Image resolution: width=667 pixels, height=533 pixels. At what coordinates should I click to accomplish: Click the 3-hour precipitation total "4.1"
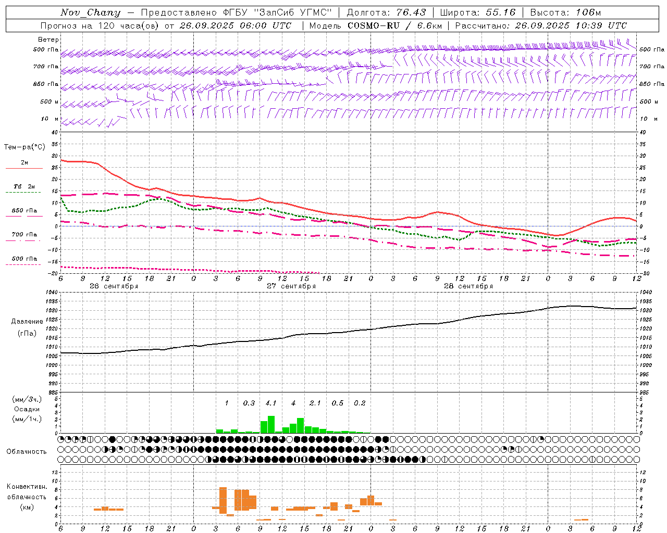click(271, 403)
